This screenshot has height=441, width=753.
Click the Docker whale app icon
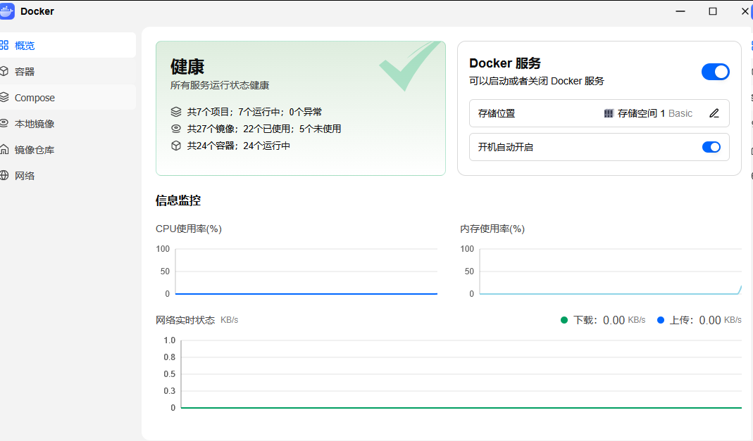click(7, 11)
